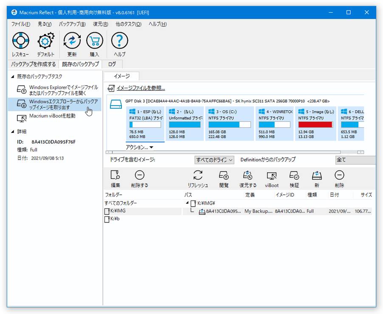Open the 復元(R) menu
383x314 pixels.
[x=100, y=24]
